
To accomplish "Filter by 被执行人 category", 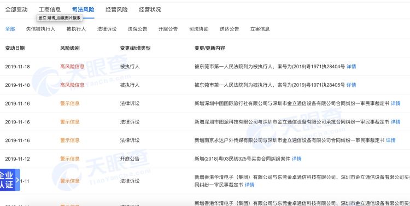I will 76,29.
